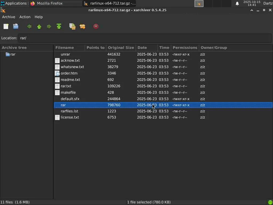Sort by the Date column header
The width and height of the screenshot is (273, 205).
point(147,48)
